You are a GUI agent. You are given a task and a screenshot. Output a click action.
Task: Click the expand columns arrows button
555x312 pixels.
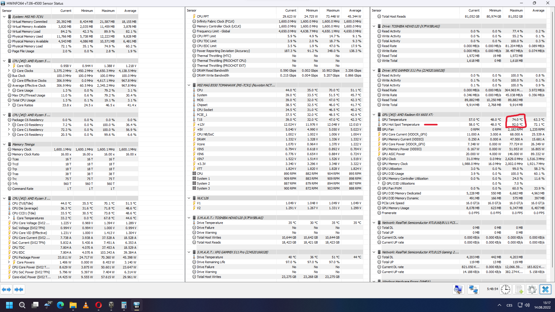6,289
